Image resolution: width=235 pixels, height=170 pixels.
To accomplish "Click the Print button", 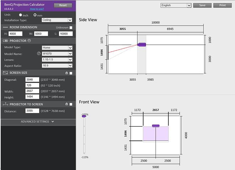I will pyautogui.click(x=223, y=5).
